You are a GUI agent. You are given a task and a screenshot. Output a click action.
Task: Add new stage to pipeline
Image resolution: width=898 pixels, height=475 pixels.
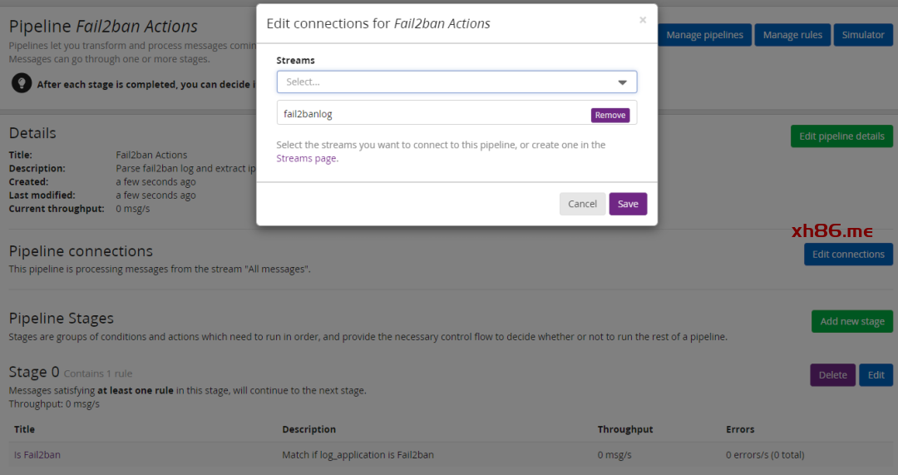851,321
